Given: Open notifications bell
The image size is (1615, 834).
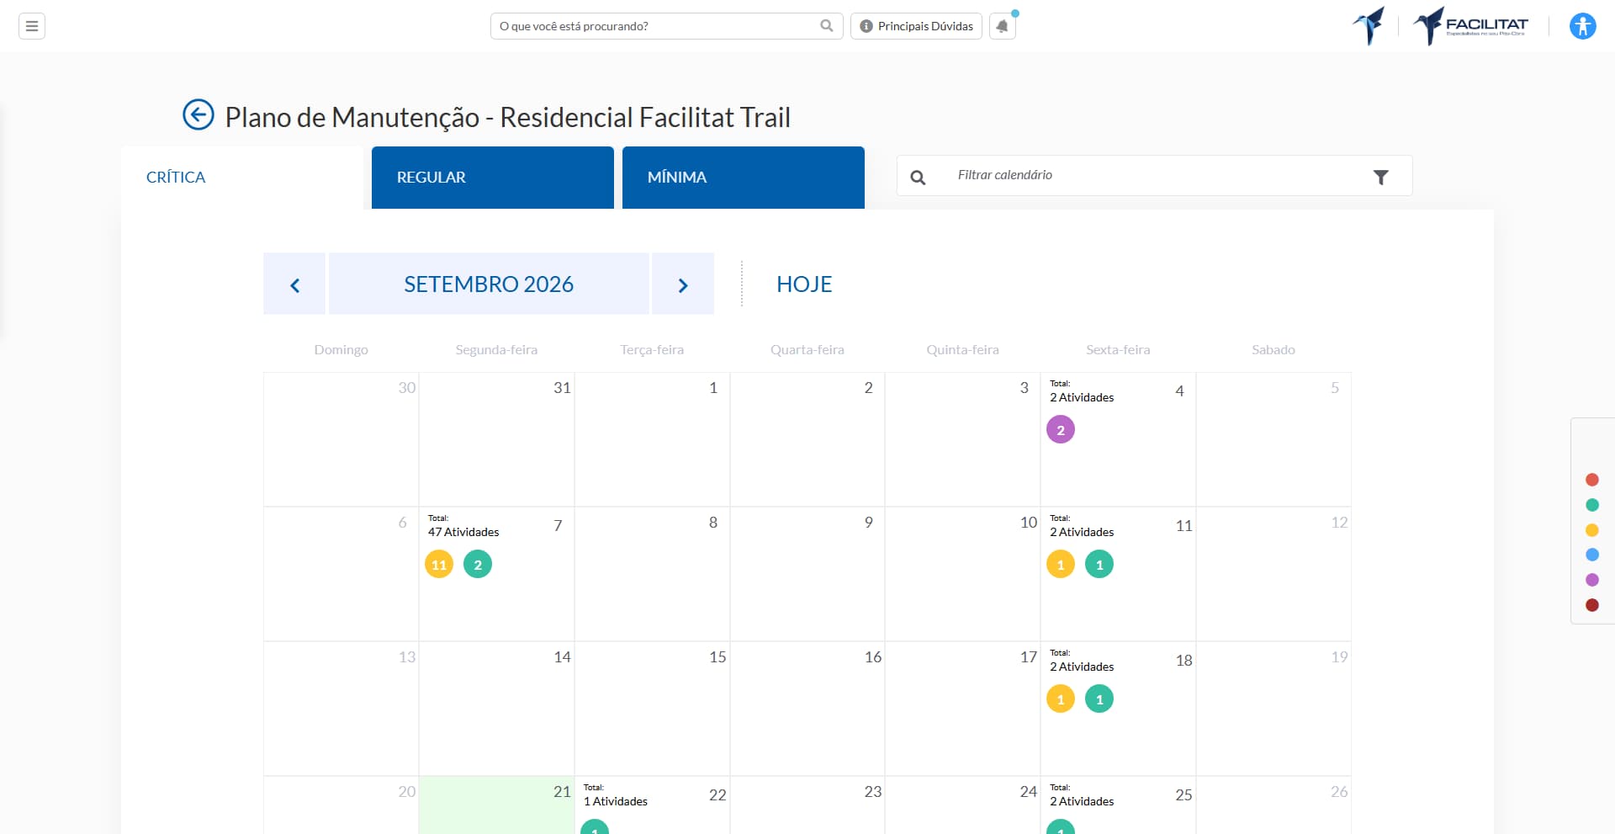Looking at the screenshot, I should point(1002,26).
